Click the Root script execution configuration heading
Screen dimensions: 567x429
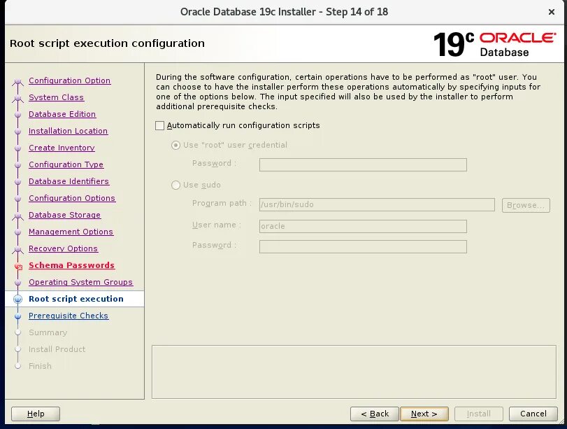point(107,43)
